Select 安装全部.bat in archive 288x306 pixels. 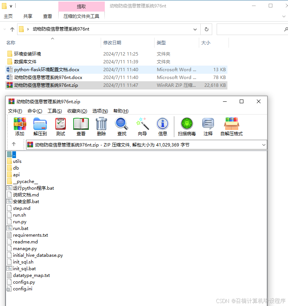(x=23, y=201)
